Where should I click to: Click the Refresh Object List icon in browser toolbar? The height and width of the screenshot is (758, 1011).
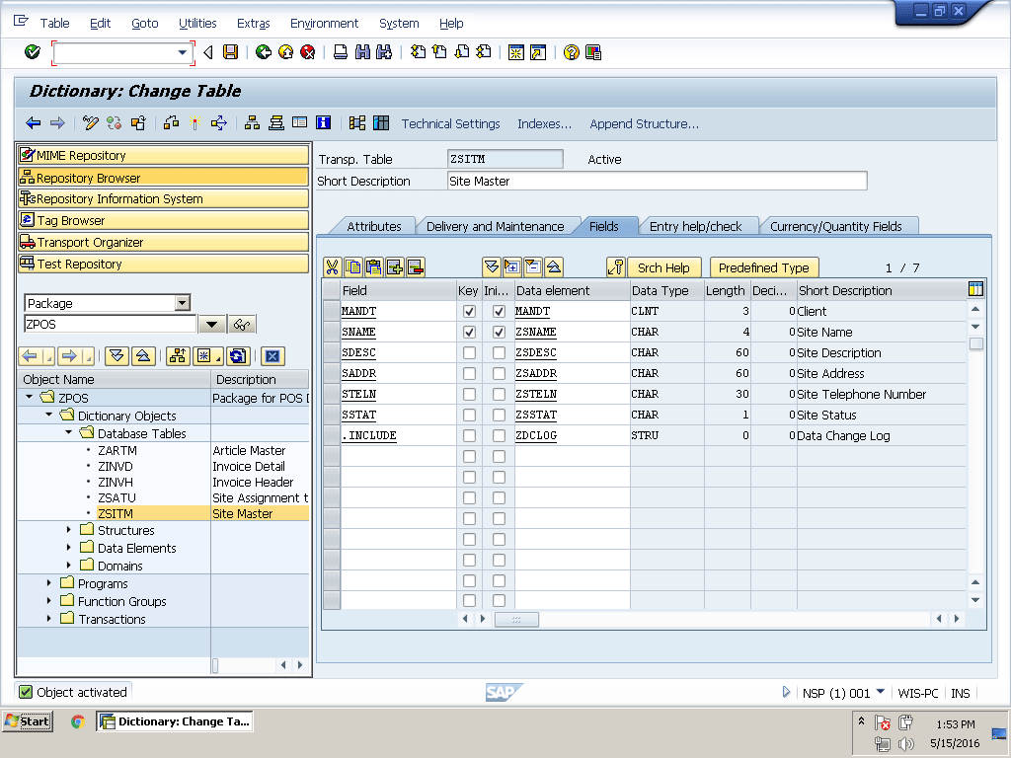click(237, 356)
